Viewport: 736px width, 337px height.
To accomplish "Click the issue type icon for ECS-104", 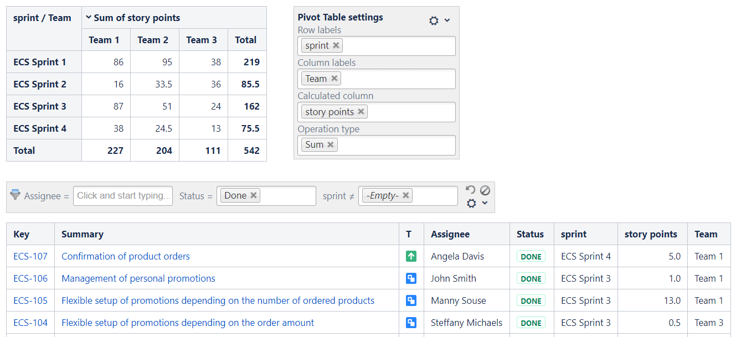I will click(x=411, y=323).
